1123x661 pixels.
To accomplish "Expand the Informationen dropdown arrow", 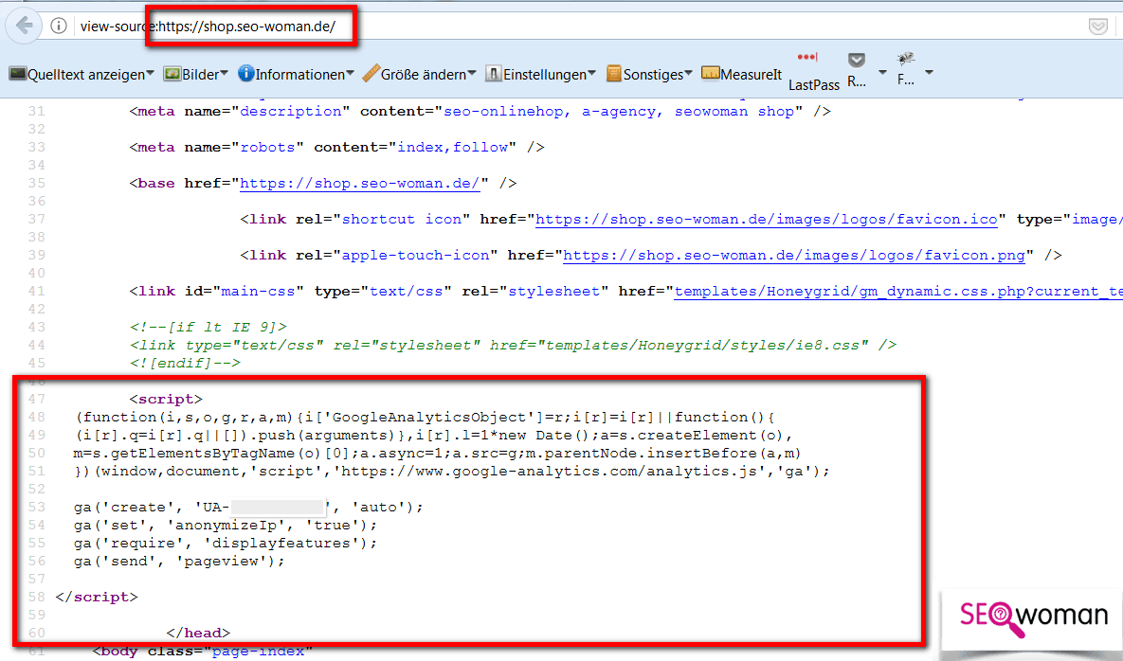I will (x=351, y=74).
